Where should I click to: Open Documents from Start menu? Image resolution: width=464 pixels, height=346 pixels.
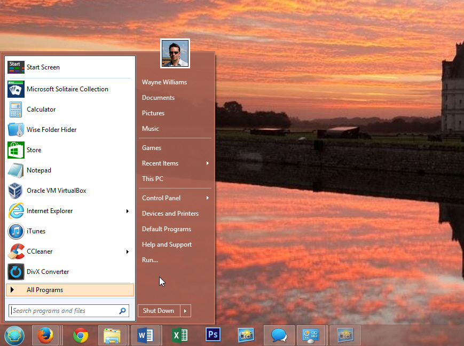click(159, 98)
